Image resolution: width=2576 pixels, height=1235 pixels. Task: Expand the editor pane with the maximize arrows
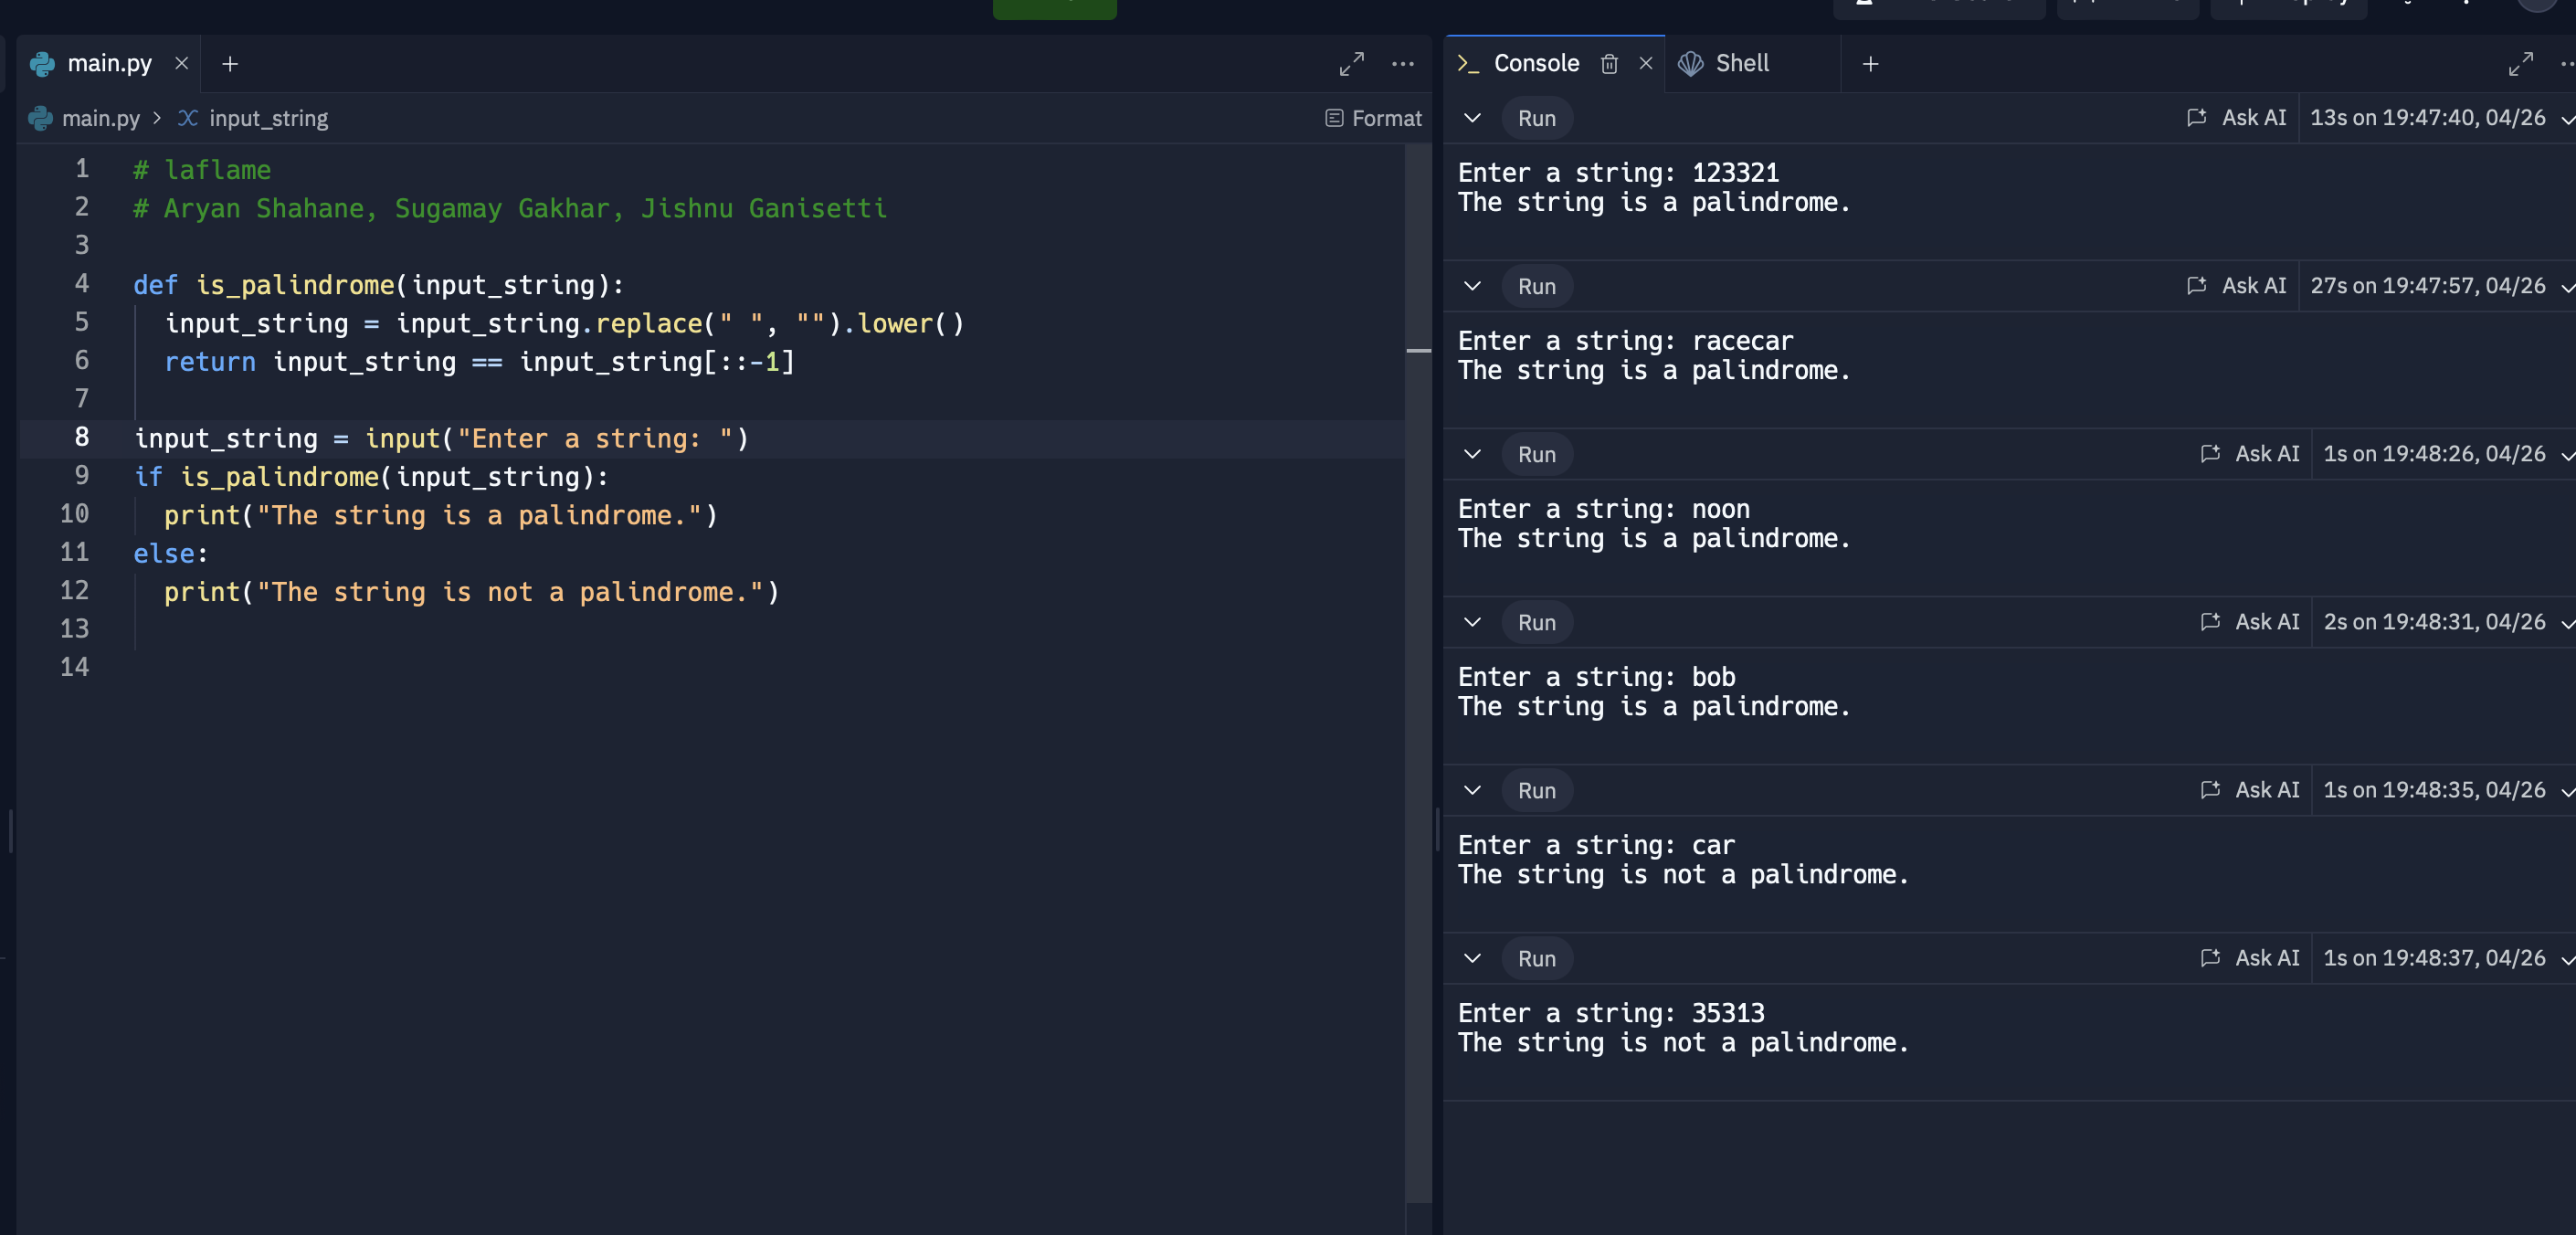[x=1351, y=64]
